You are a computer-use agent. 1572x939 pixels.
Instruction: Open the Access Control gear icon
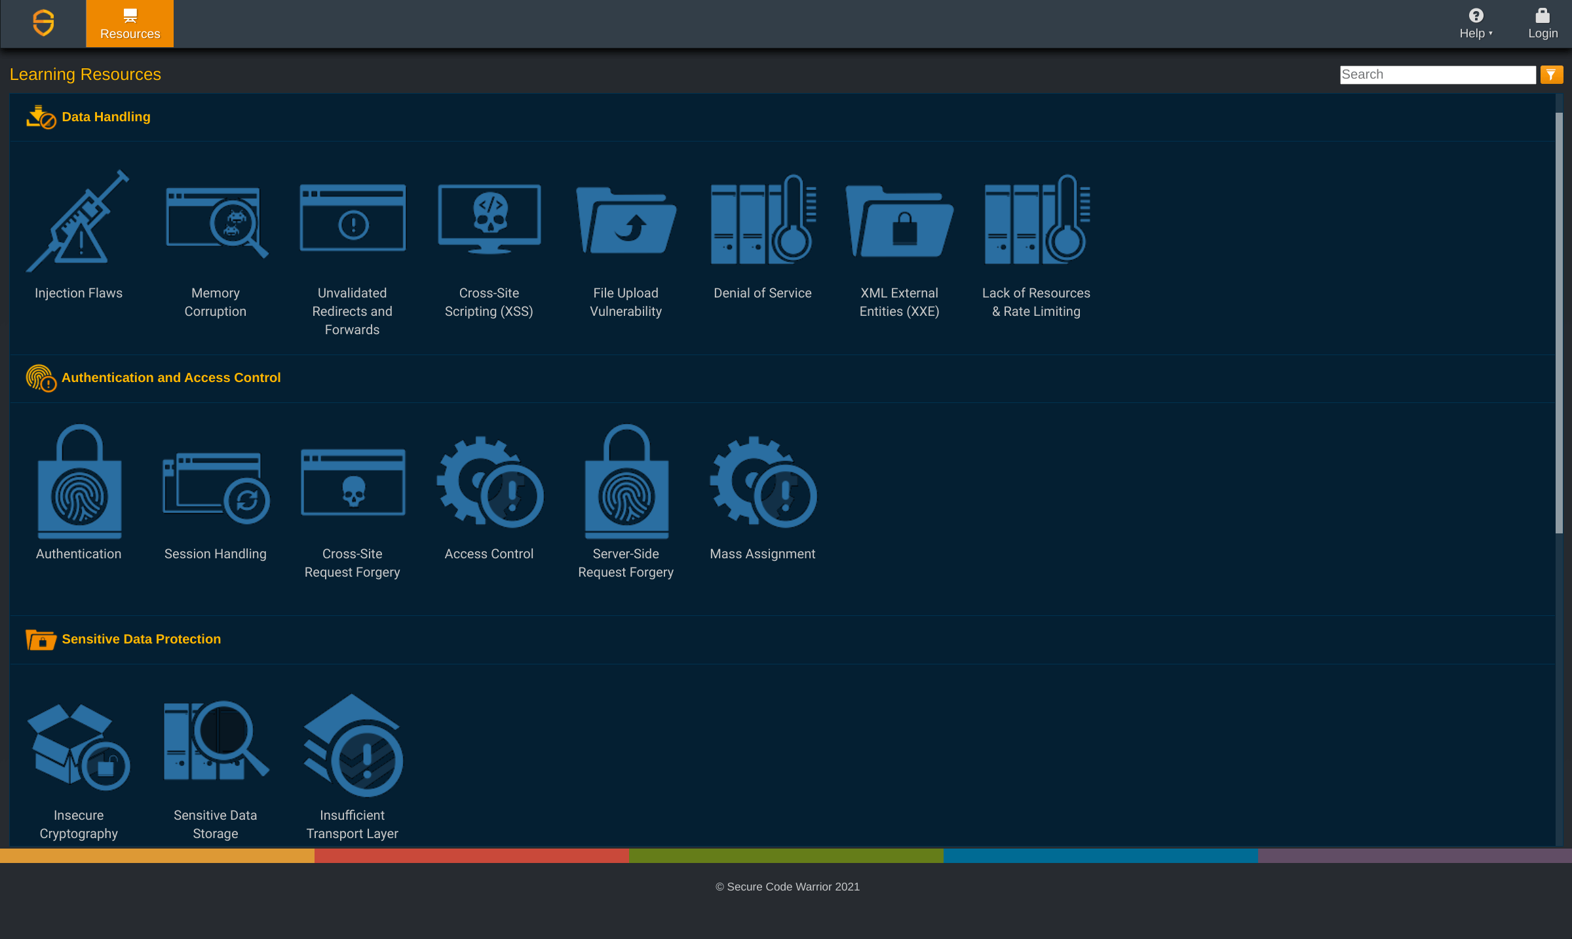(x=489, y=482)
